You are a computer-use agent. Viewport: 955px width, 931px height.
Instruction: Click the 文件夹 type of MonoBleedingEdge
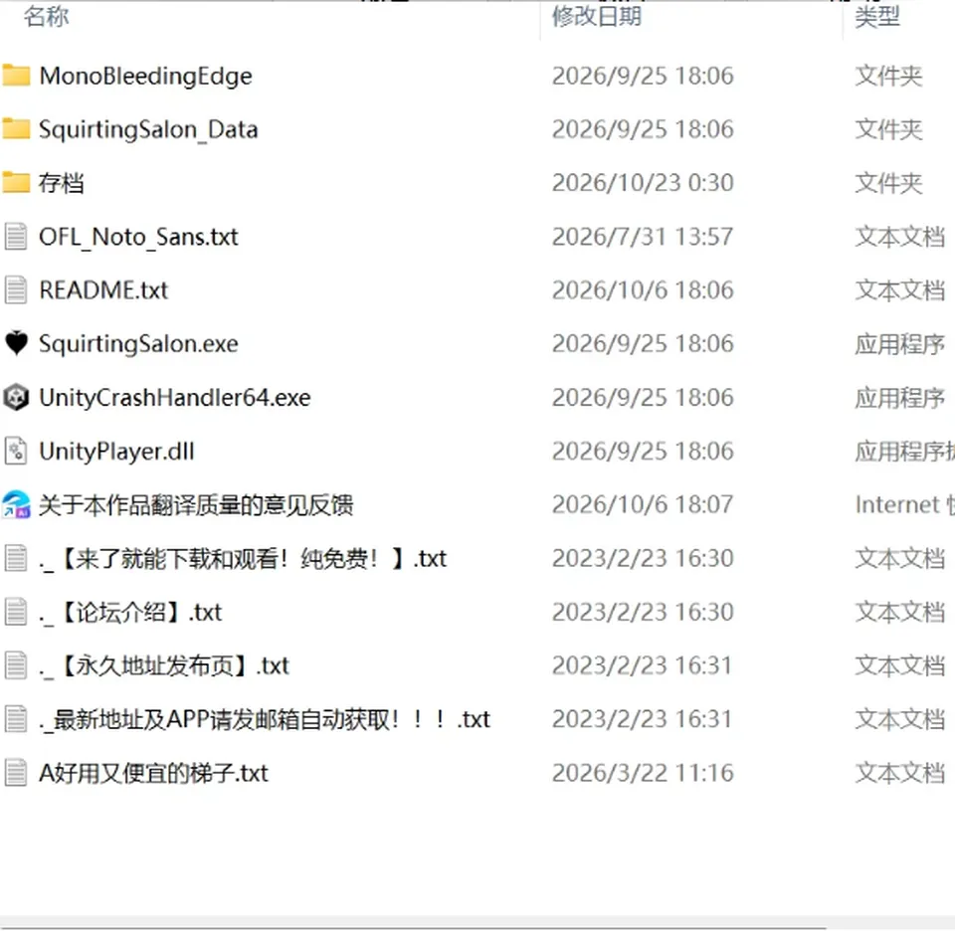[x=888, y=77]
